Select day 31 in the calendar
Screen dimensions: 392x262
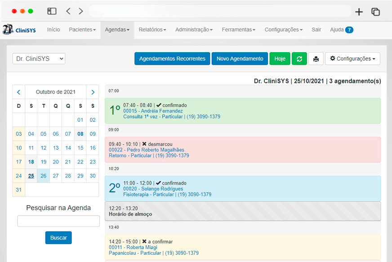coord(19,190)
